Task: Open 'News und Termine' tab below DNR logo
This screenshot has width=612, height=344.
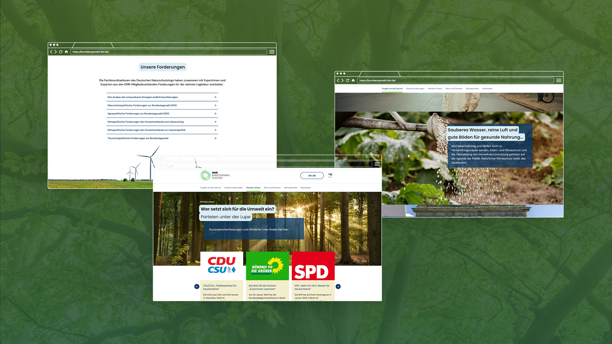Action: [272, 188]
